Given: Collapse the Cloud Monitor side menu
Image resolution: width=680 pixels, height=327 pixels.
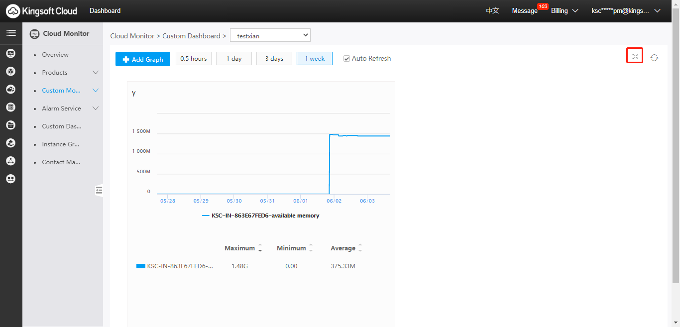Looking at the screenshot, I should coord(99,190).
